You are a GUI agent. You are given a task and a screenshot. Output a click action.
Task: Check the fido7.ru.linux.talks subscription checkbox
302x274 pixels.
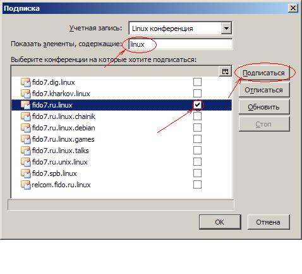click(x=197, y=151)
